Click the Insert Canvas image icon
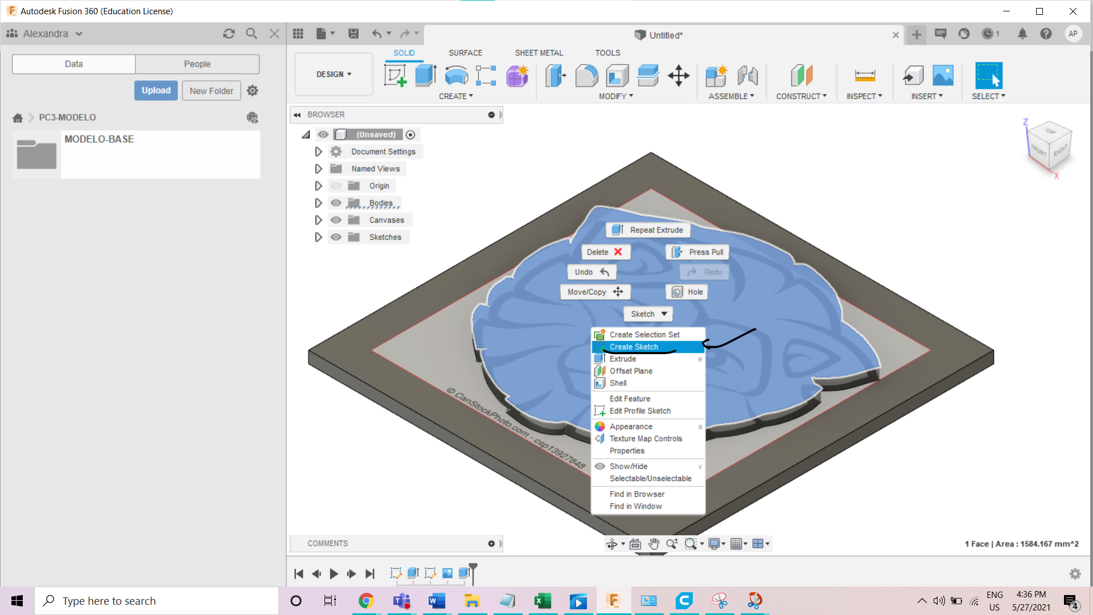Screen dimensions: 1093x615 click(x=943, y=76)
